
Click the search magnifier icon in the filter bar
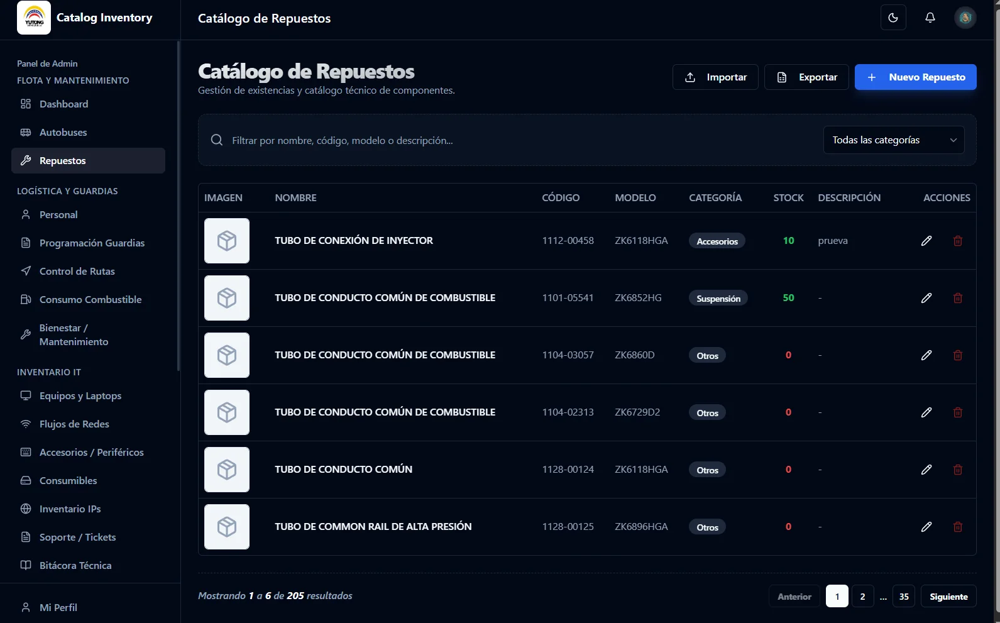(x=217, y=140)
